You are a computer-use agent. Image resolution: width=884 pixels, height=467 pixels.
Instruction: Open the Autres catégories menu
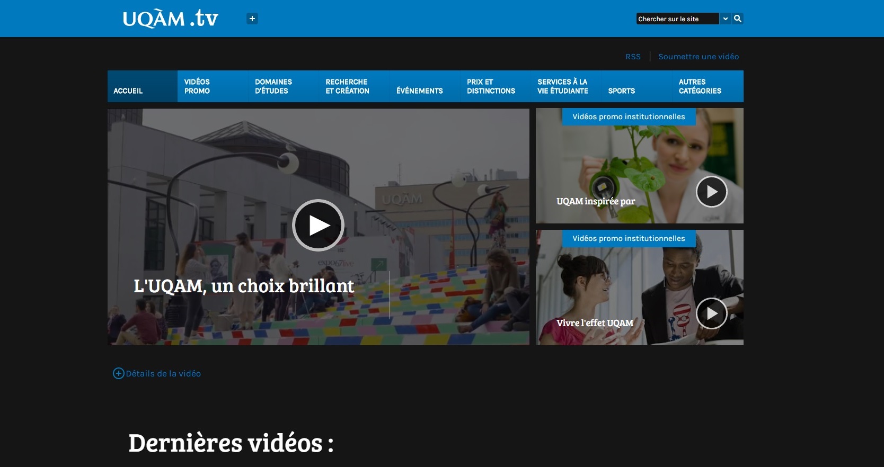[x=708, y=86]
